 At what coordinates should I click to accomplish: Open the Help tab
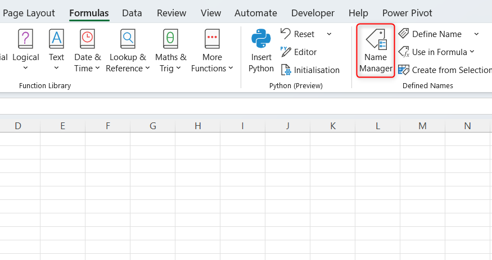(358, 13)
